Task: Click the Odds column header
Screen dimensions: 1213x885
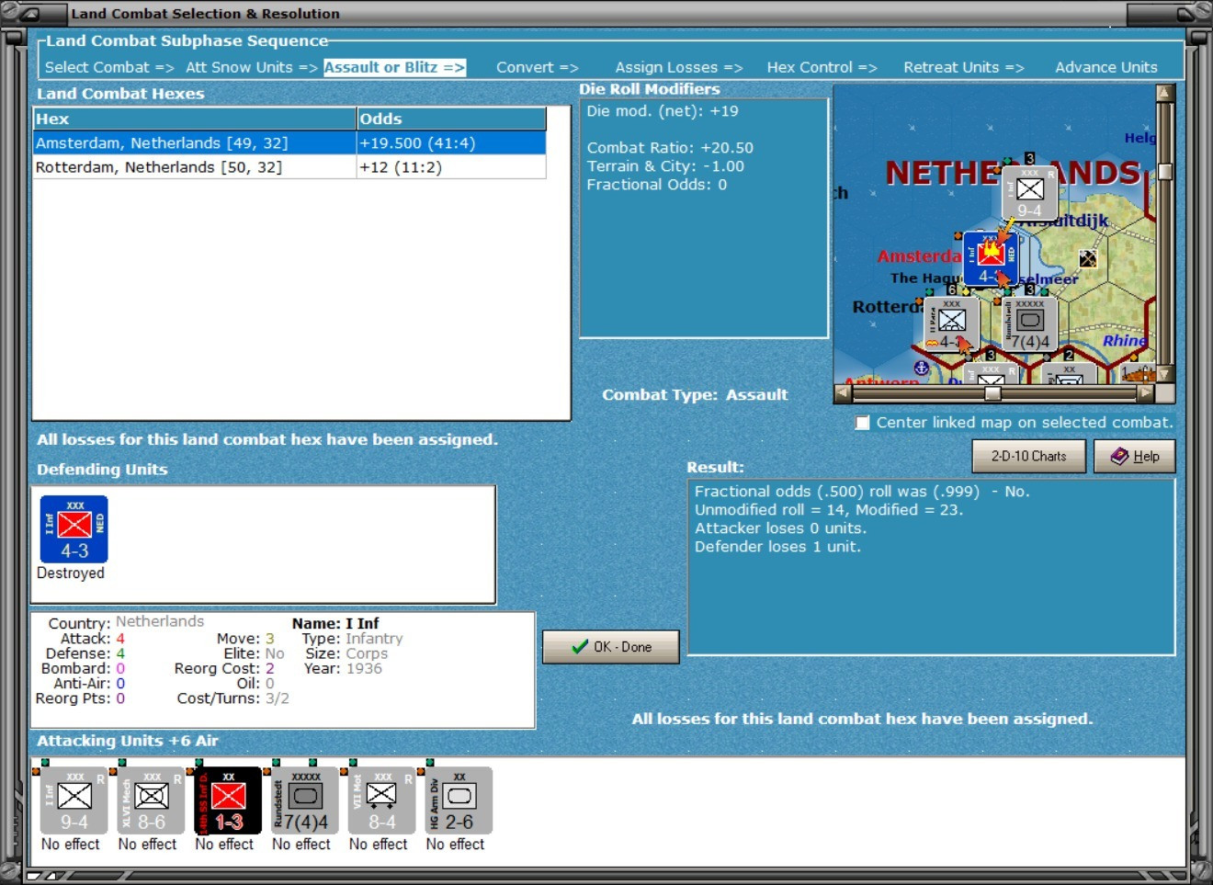Action: (451, 119)
